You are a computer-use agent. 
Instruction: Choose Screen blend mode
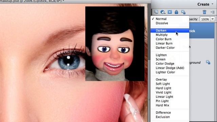tap(170, 59)
